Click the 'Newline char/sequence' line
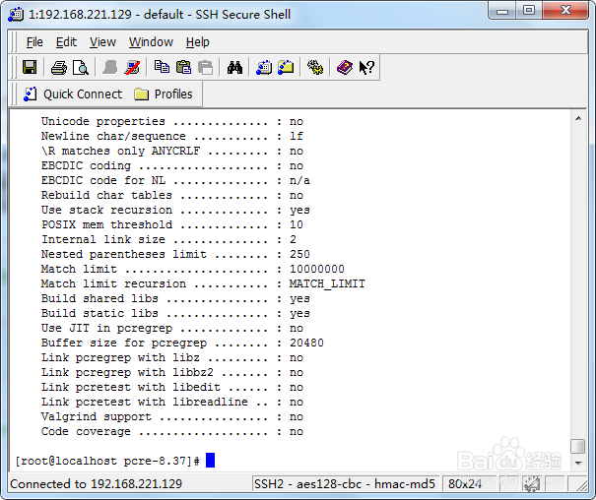The height and width of the screenshot is (500, 596). click(x=172, y=136)
